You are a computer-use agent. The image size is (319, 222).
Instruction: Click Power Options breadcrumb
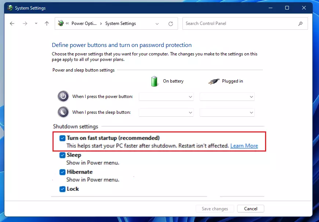tap(84, 23)
